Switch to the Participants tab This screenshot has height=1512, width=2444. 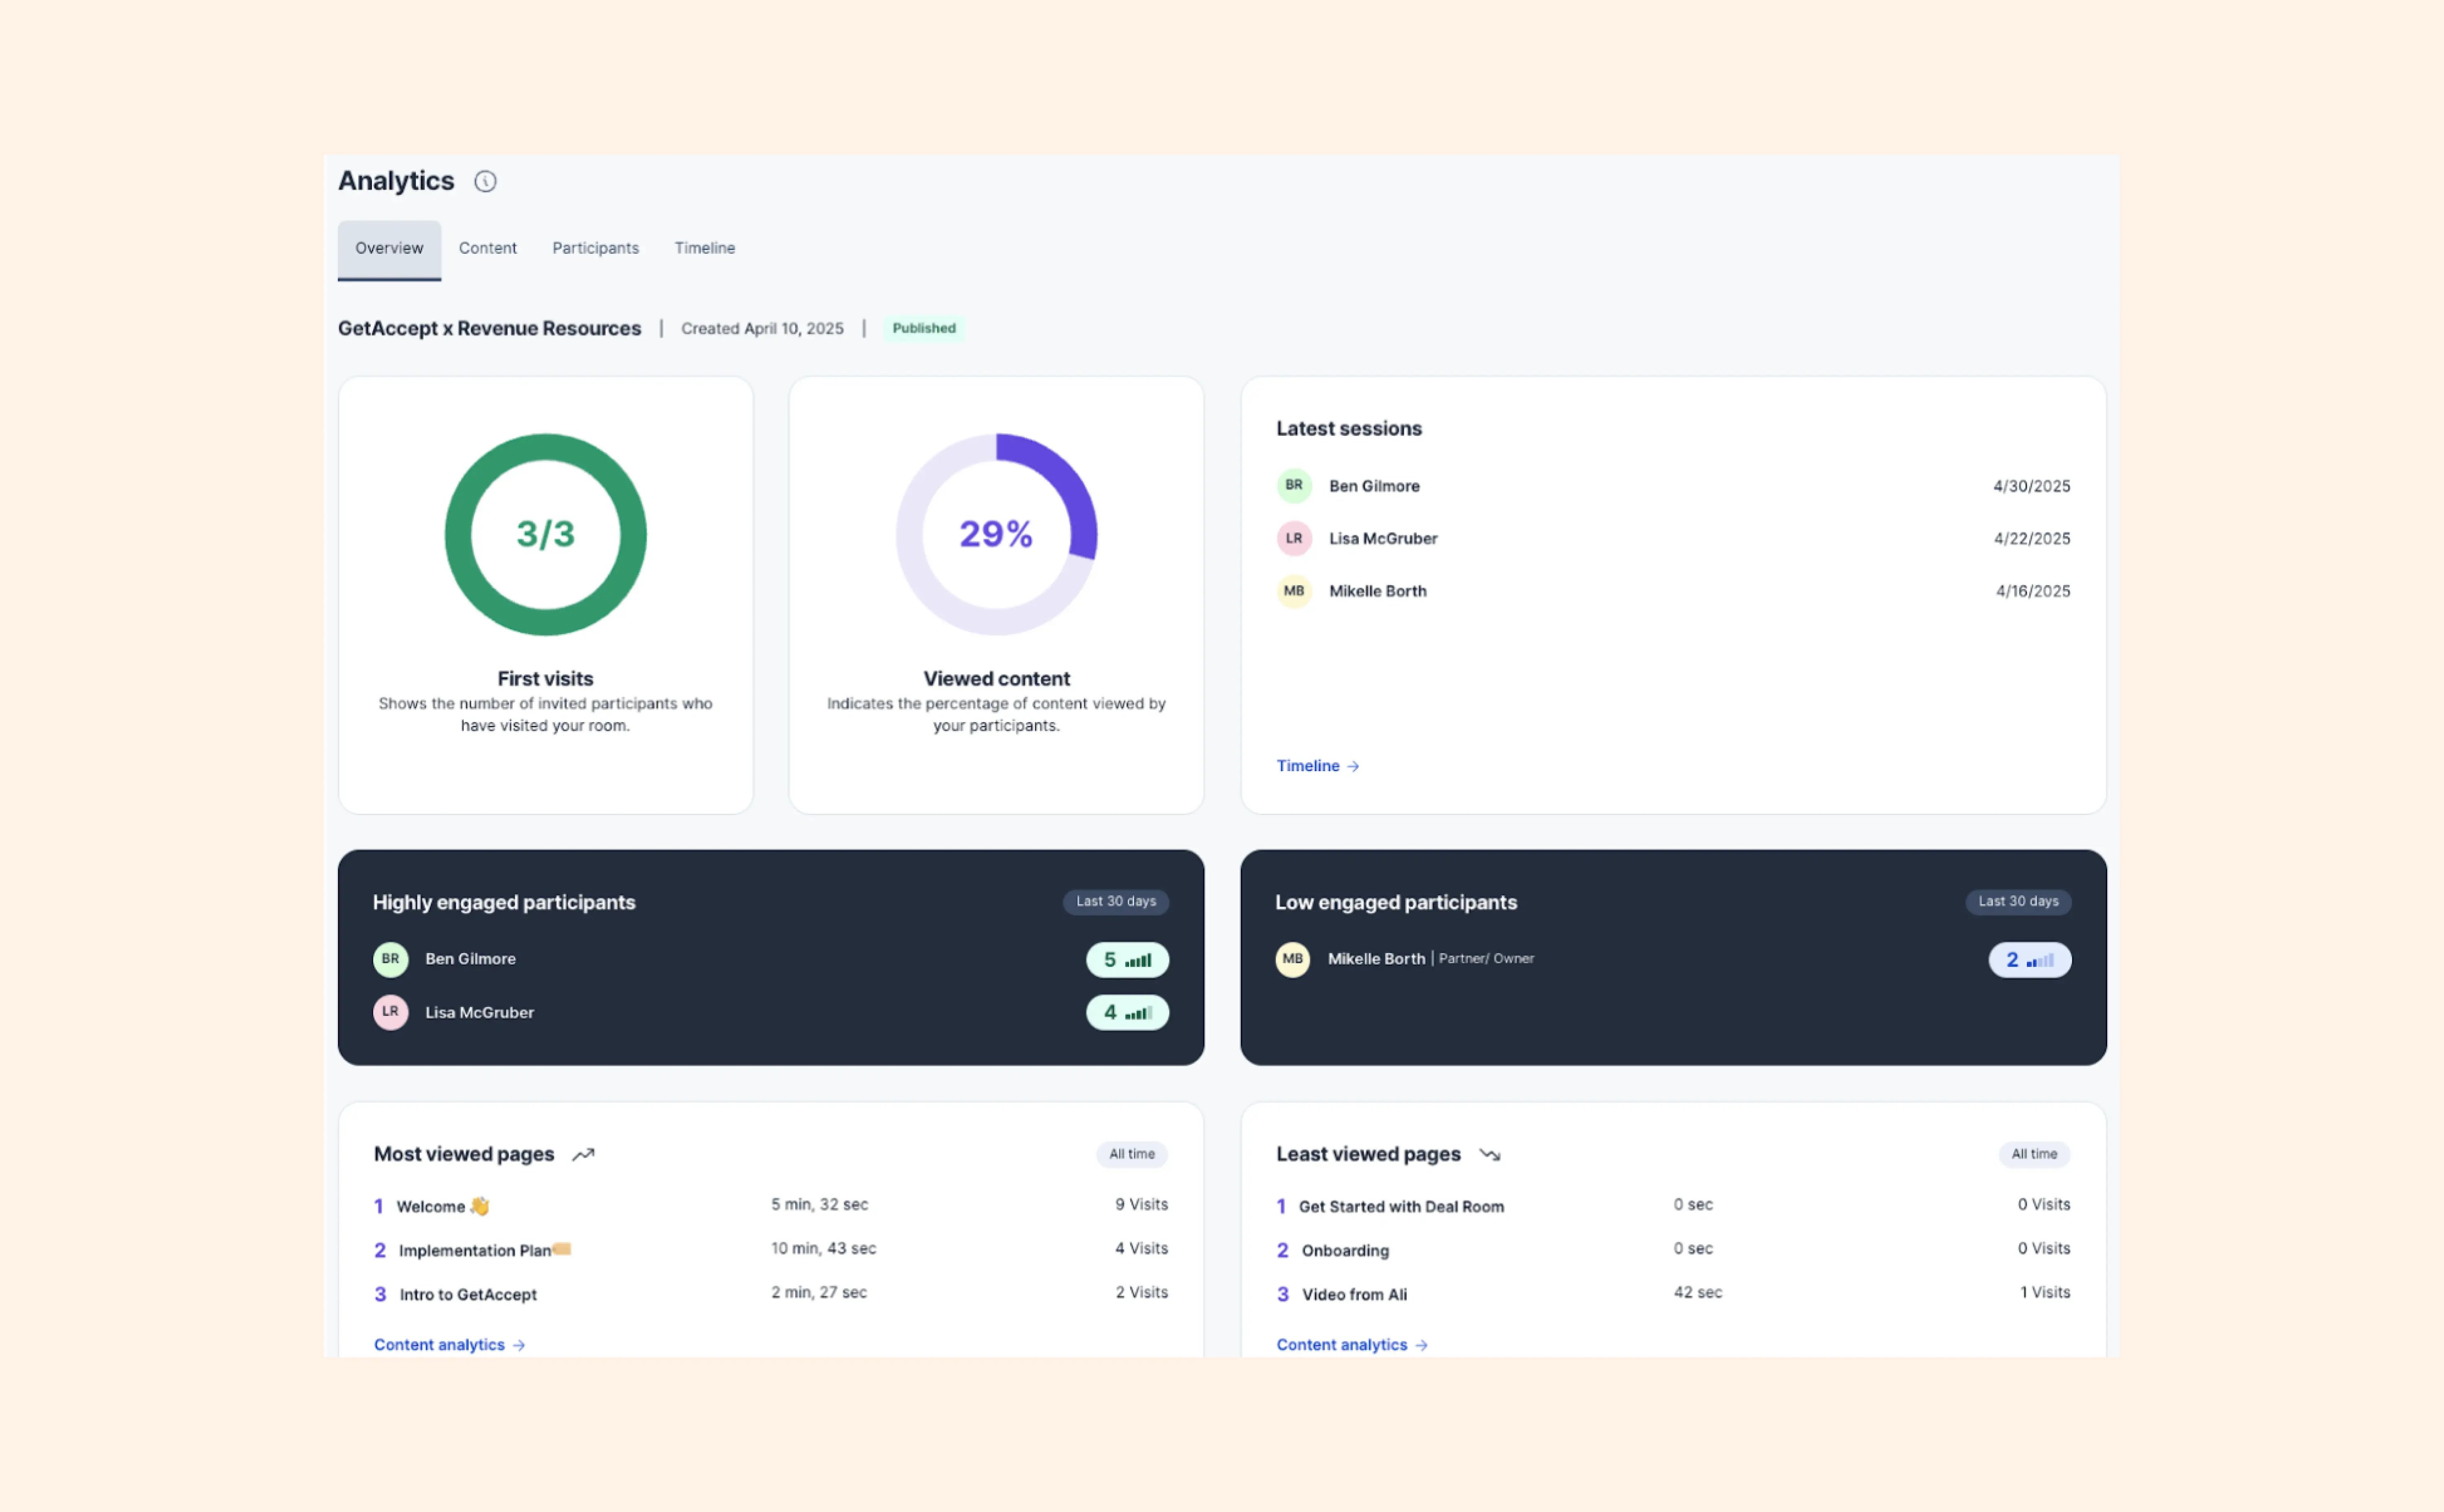(x=595, y=248)
